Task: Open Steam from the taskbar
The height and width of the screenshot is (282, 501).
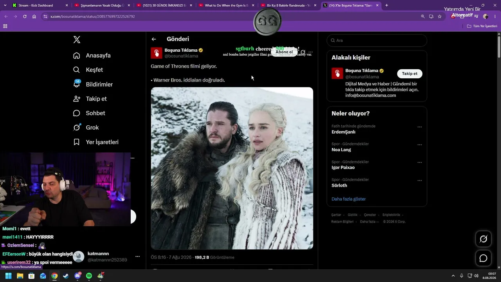Action: [x=66, y=276]
